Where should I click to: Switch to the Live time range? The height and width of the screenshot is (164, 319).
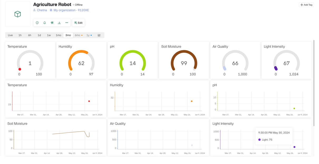(x=10, y=35)
